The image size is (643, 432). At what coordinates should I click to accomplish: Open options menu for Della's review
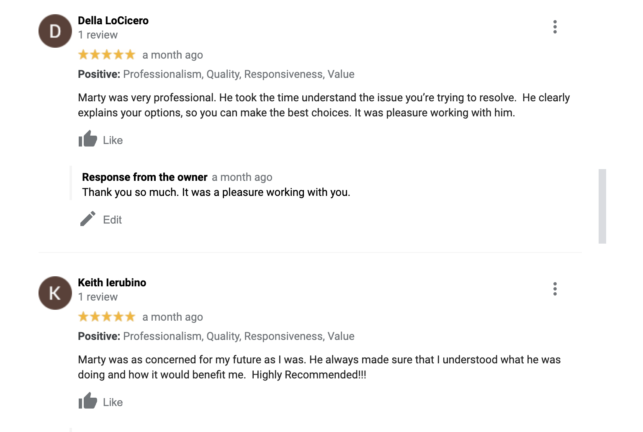click(x=555, y=27)
